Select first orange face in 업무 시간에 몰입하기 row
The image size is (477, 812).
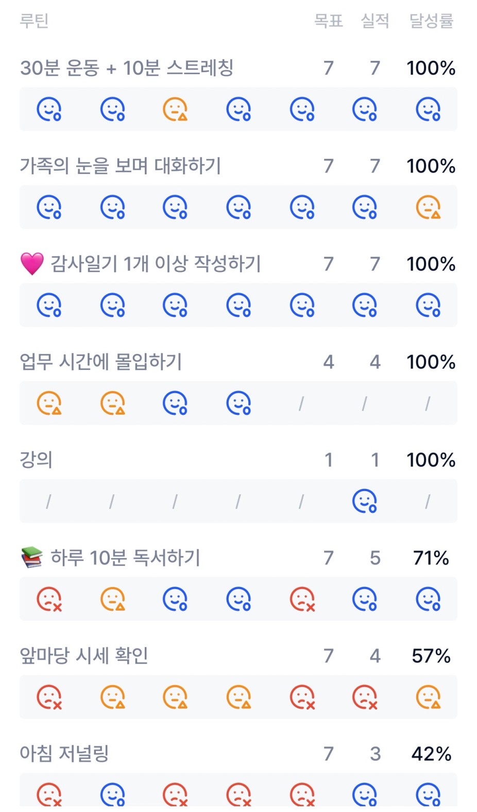[x=49, y=403]
